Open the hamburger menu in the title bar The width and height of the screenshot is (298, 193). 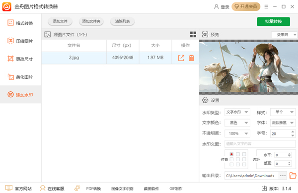point(266,6)
